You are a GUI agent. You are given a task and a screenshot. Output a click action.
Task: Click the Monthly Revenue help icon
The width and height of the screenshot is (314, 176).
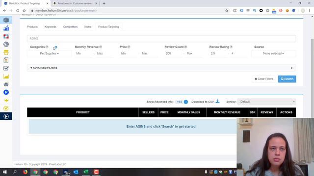101,47
